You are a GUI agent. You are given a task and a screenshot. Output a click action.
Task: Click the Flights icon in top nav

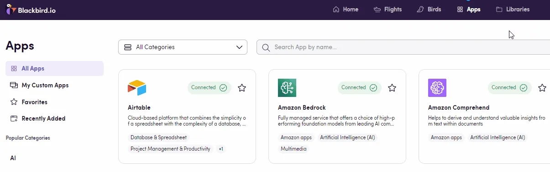pos(377,9)
